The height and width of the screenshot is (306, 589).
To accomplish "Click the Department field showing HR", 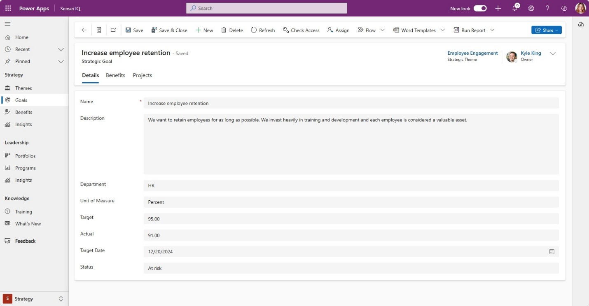I will [351, 185].
